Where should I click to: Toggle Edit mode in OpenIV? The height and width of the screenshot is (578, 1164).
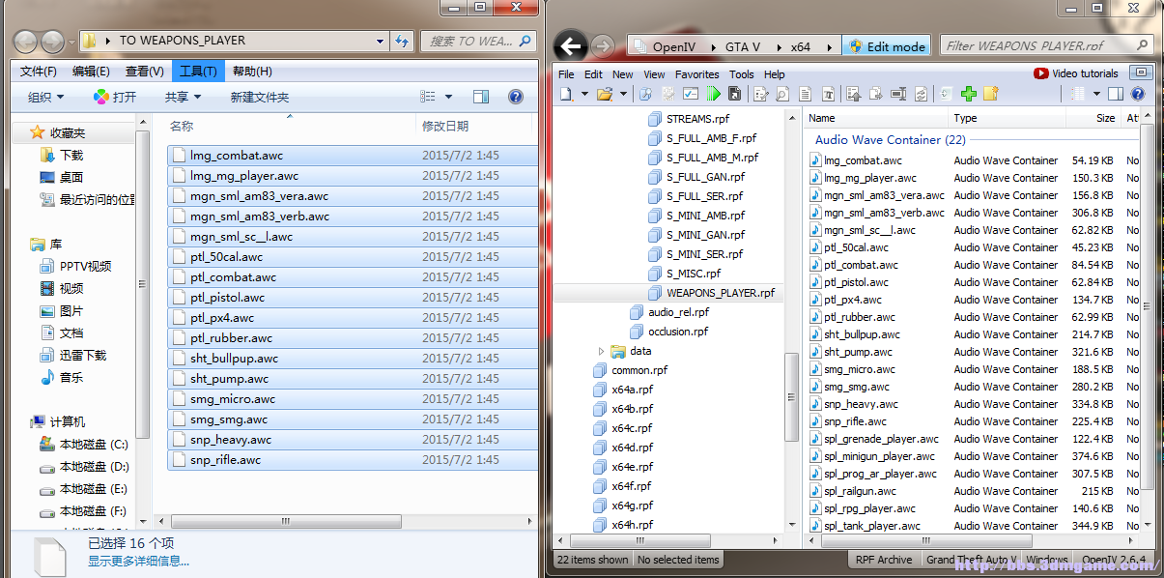(x=886, y=46)
